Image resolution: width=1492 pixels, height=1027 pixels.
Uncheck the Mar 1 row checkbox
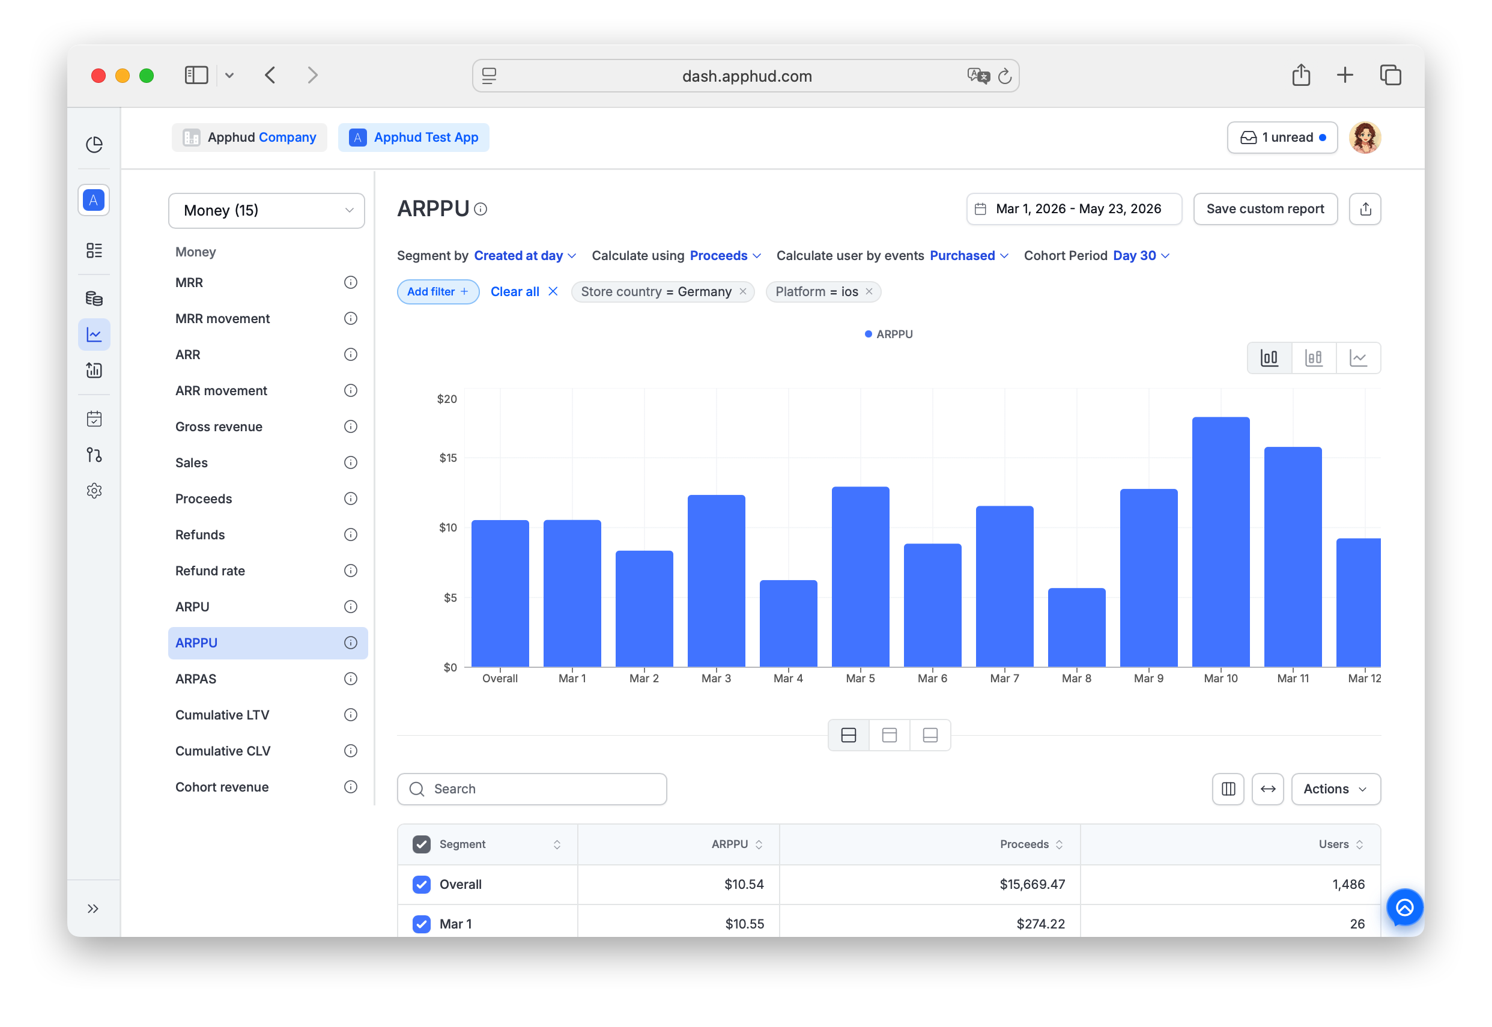coord(422,924)
